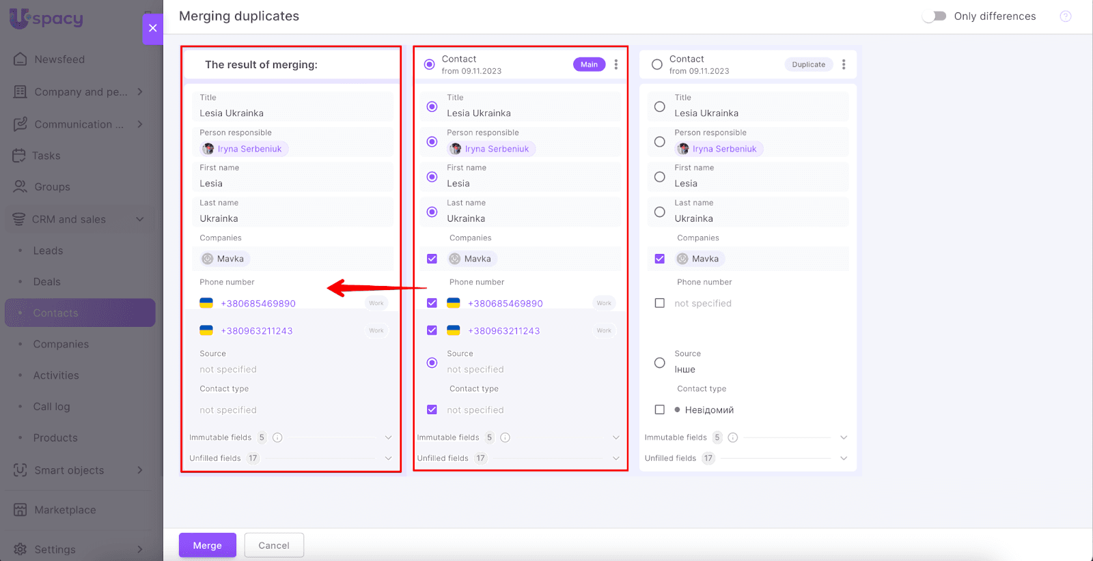
Task: Click the Newsfeed home icon in sidebar
Action: [x=20, y=59]
